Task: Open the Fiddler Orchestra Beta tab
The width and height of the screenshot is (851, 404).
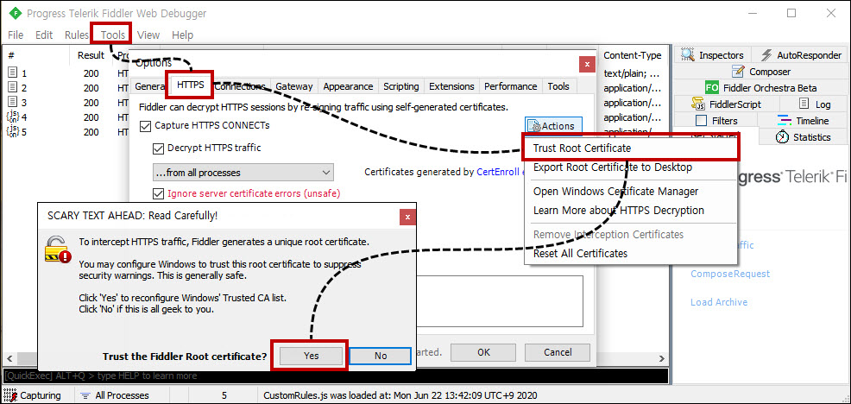Action: (x=761, y=87)
